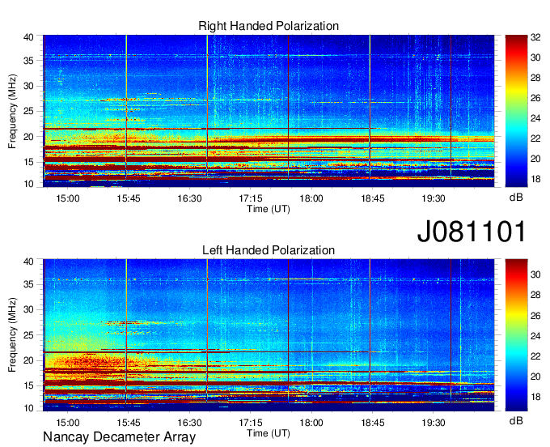Select the 30 value on the lower colorbar scale
This screenshot has width=550, height=447.
click(535, 275)
